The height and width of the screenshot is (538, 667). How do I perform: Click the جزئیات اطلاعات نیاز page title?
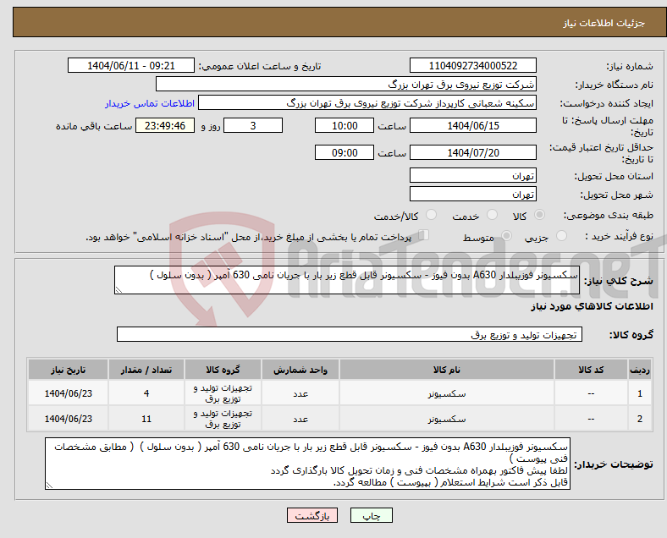(604, 23)
